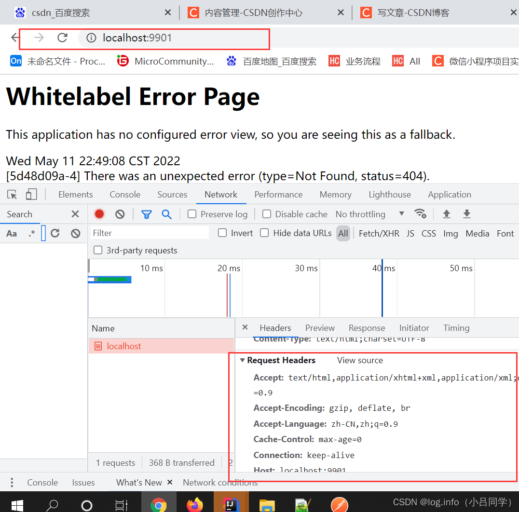Screen dimensions: 519x512
Task: Switch to the Elements tab
Action: [x=75, y=195]
